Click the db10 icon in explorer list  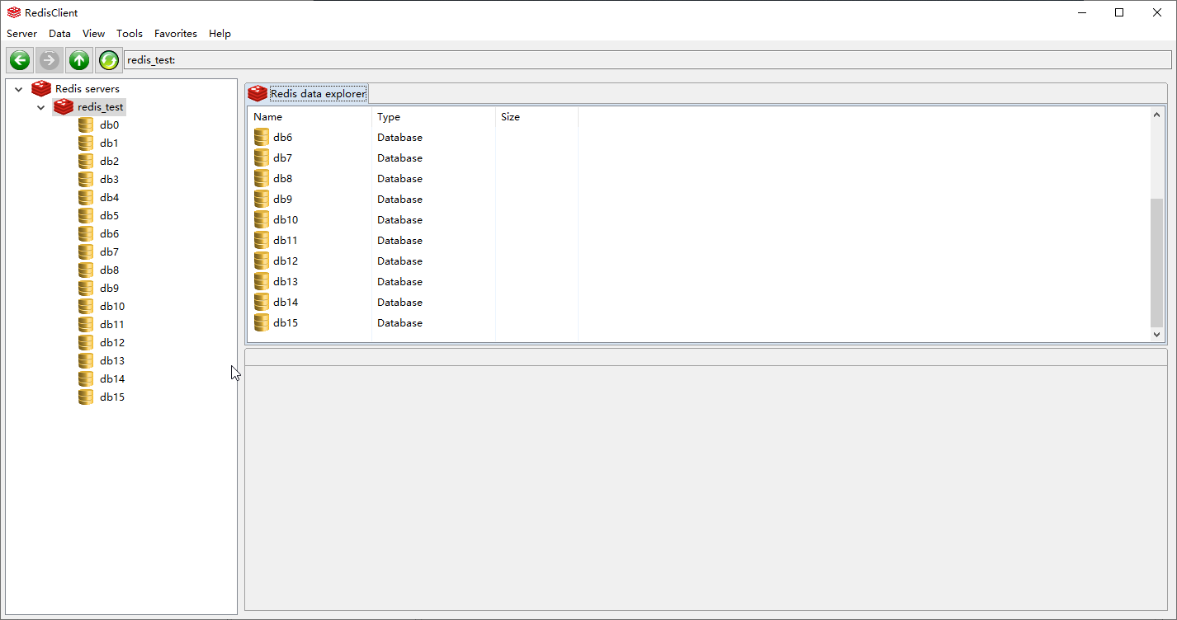[262, 220]
